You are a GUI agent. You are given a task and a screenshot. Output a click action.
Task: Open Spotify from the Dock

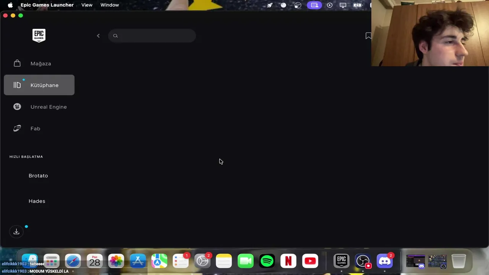tap(267, 261)
